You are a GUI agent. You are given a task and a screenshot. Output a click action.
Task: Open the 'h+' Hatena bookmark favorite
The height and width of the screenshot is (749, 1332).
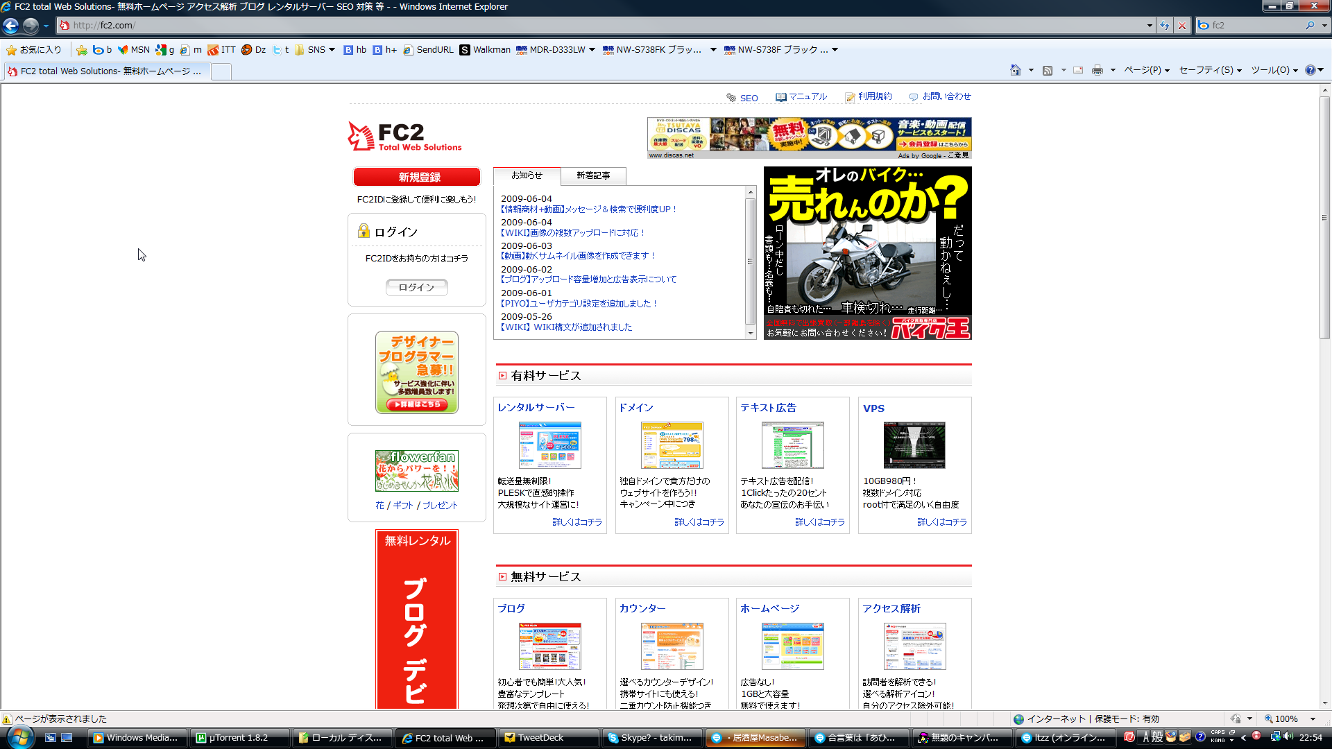[x=385, y=50]
